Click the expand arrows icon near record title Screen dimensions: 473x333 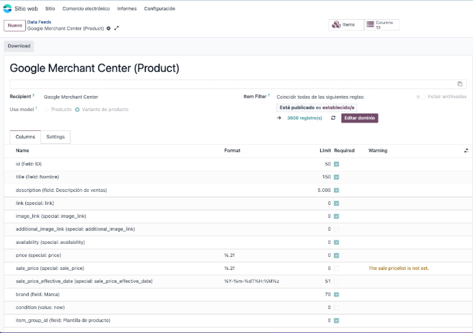pos(117,28)
